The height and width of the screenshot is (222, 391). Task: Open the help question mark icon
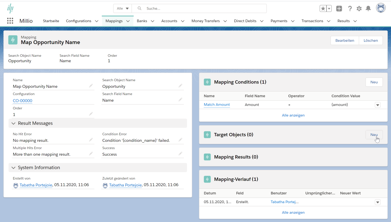[350, 8]
